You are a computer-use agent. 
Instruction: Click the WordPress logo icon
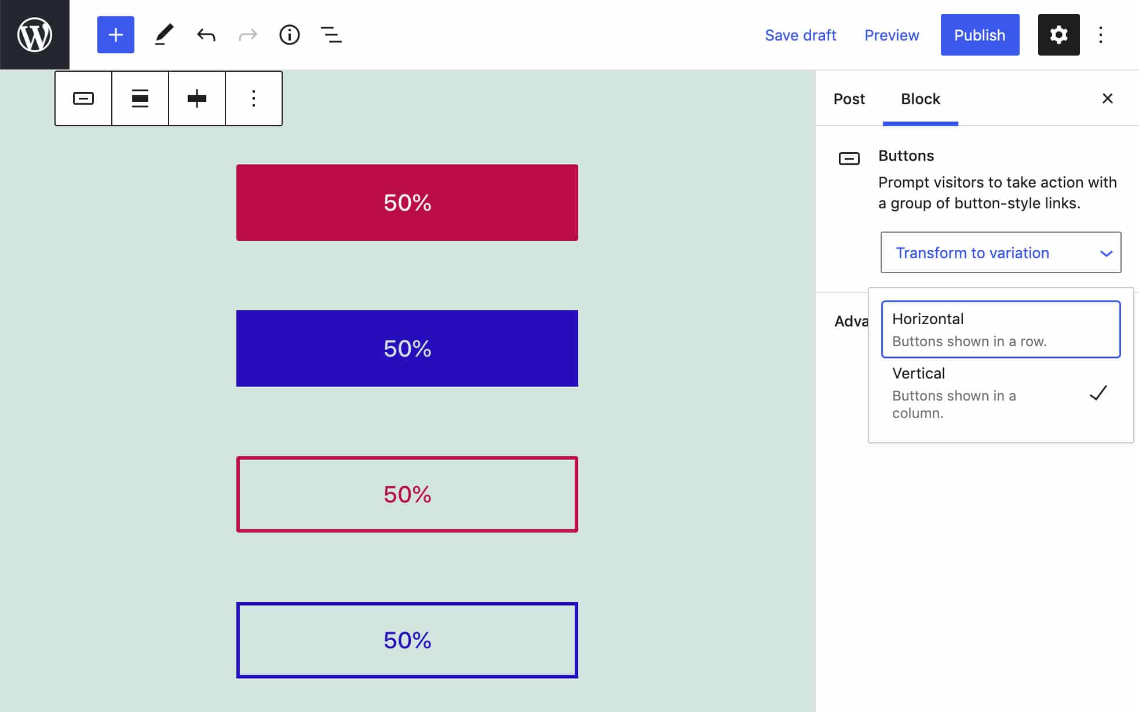click(x=35, y=35)
